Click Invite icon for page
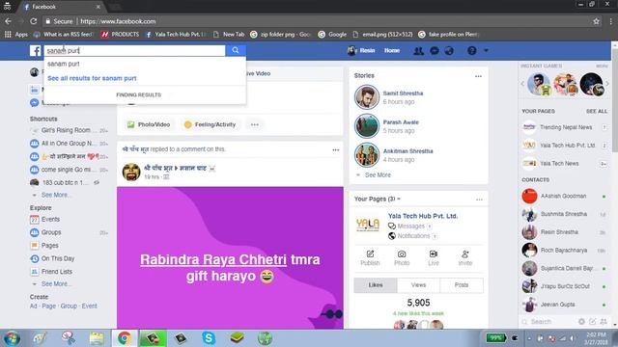 465,258
